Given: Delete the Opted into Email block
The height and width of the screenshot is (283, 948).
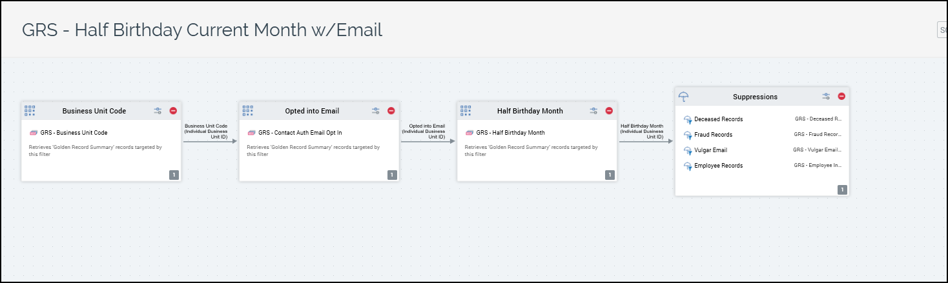Looking at the screenshot, I should click(x=391, y=111).
